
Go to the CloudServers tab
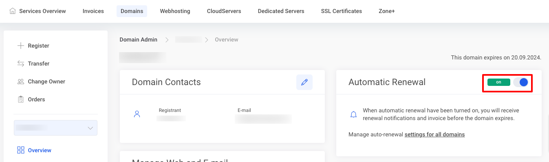pyautogui.click(x=224, y=11)
